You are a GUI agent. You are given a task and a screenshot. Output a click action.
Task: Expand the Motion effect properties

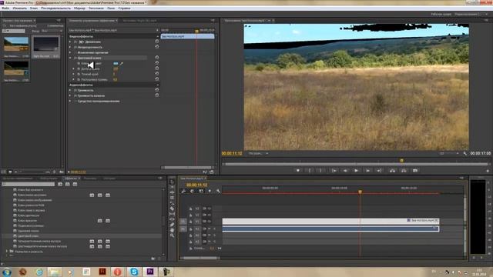click(x=70, y=42)
